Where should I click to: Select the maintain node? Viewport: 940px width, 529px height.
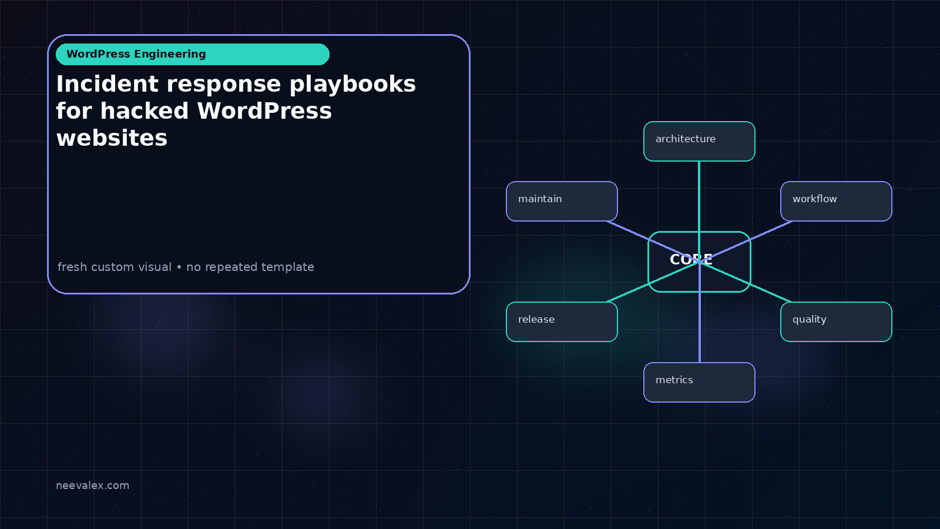tap(562, 201)
